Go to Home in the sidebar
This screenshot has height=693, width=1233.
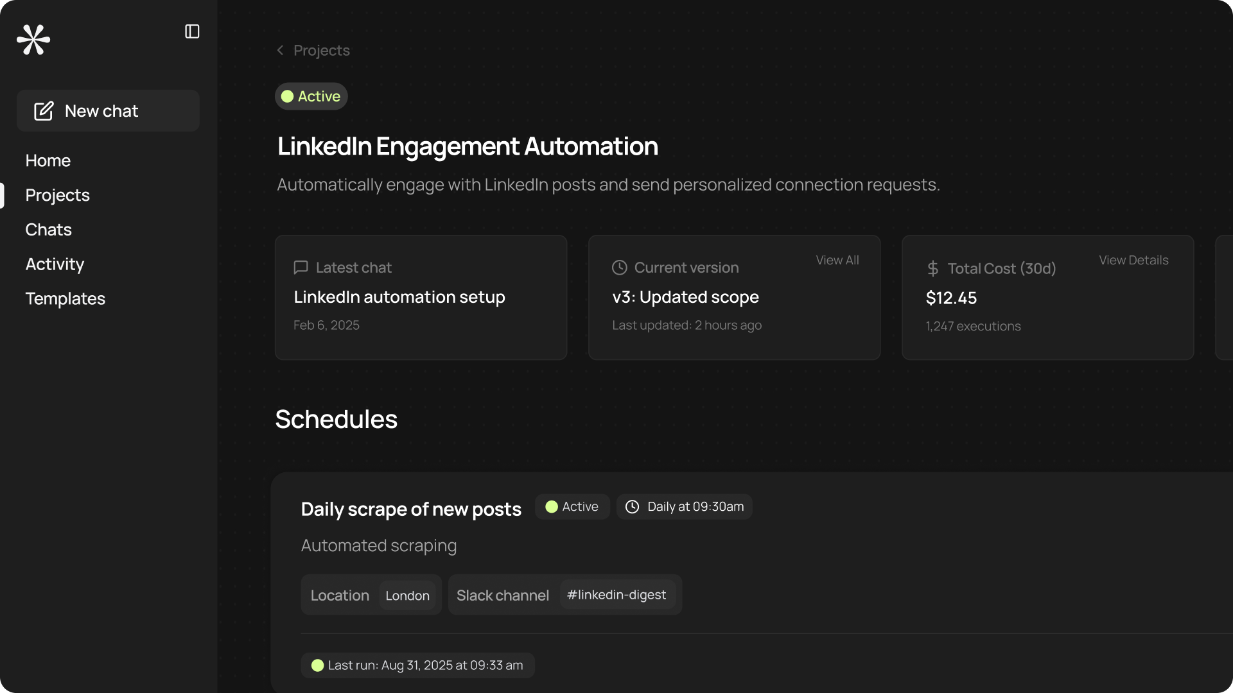(x=48, y=160)
